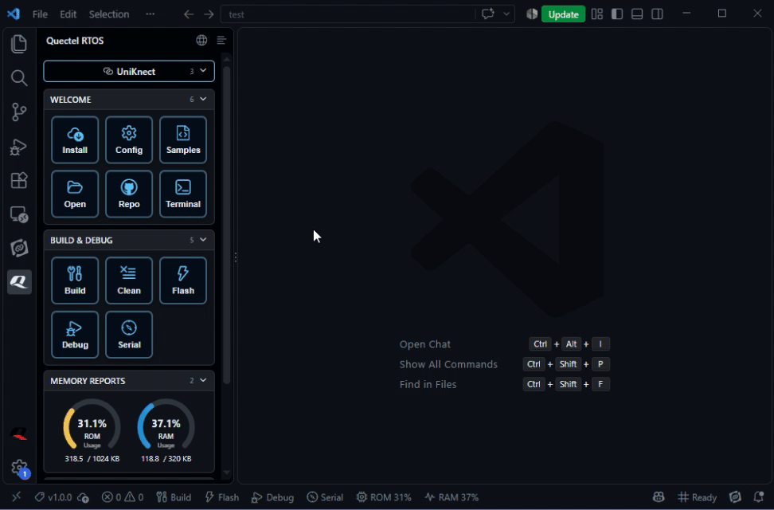Click the Flash tile in the side panel
The height and width of the screenshot is (510, 774).
pos(183,280)
